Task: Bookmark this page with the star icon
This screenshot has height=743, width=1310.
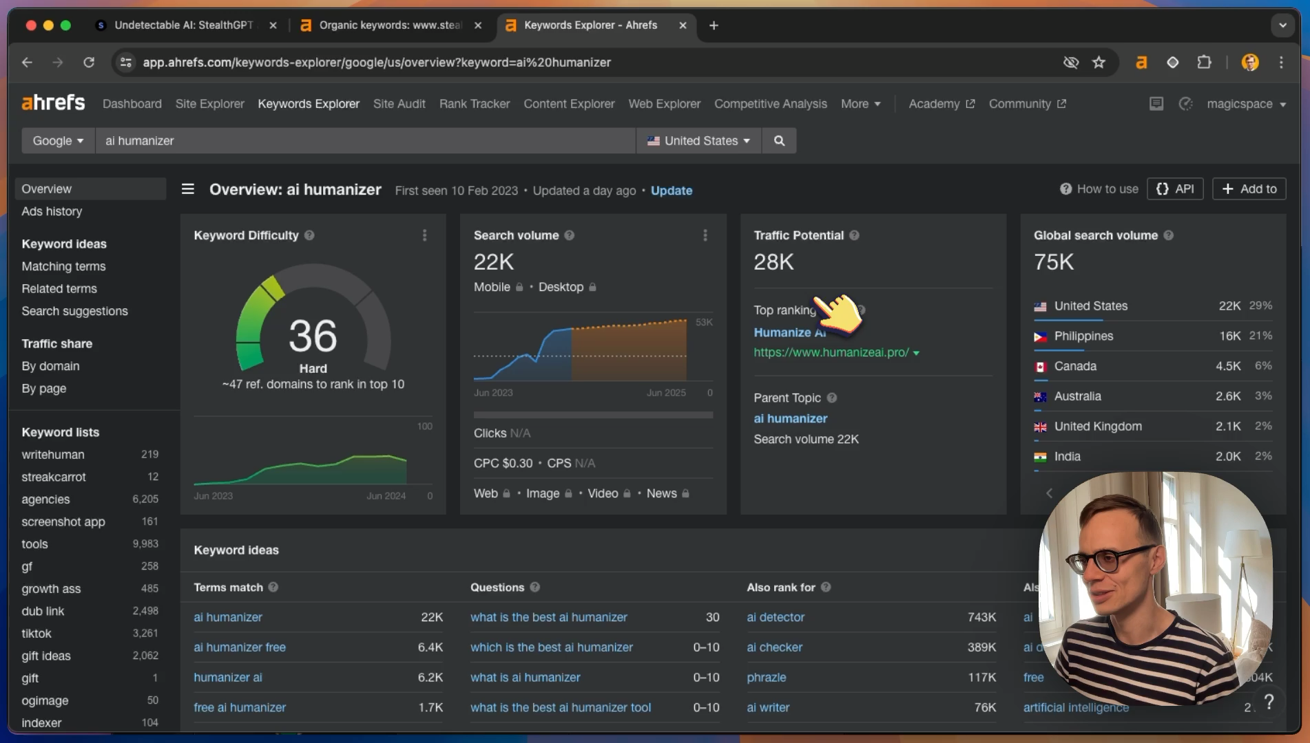Action: (1099, 63)
